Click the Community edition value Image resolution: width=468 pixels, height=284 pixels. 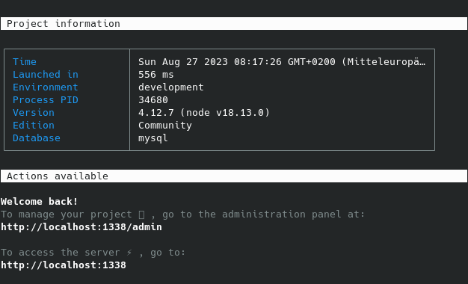click(x=164, y=126)
